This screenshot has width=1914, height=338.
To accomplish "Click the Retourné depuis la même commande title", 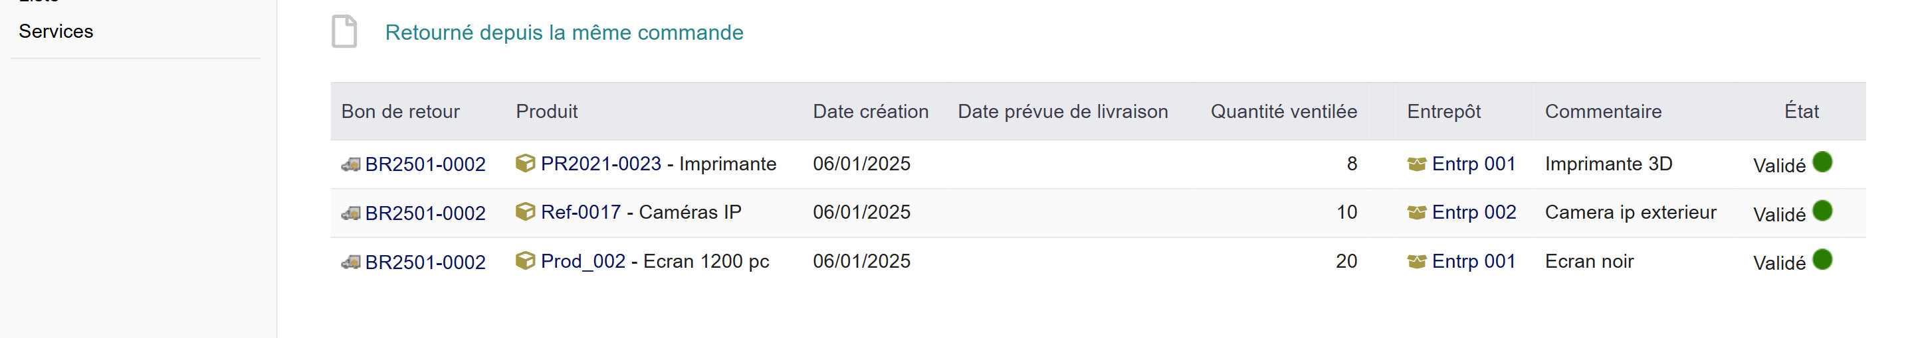I will pyautogui.click(x=564, y=32).
